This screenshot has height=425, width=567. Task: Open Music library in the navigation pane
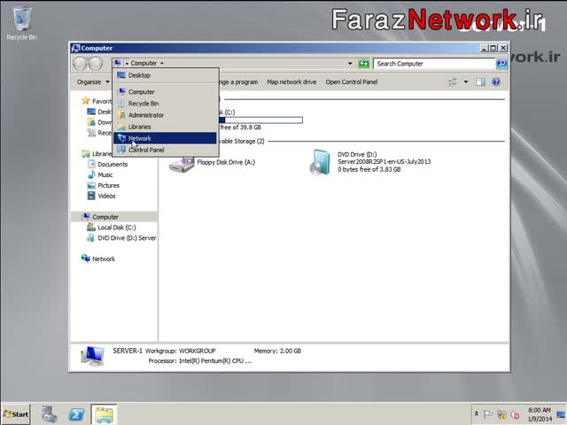(105, 174)
